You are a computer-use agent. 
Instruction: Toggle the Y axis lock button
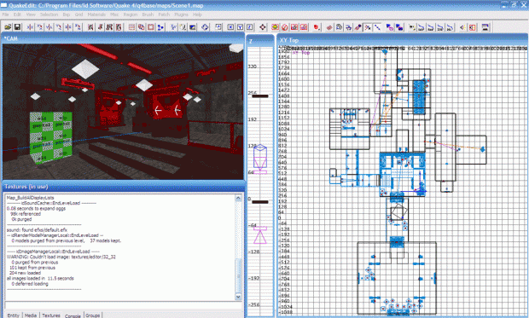tap(240, 27)
